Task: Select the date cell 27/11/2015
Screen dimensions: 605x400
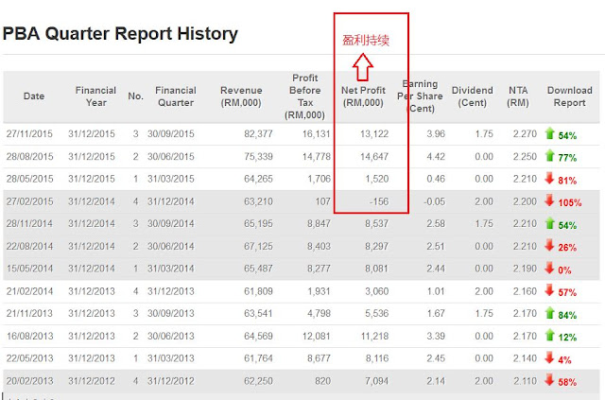Action: click(29, 134)
